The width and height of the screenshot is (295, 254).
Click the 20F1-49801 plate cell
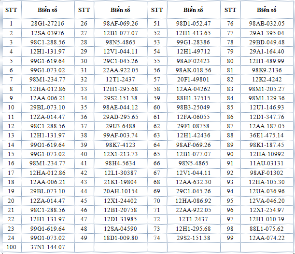pos(193,80)
